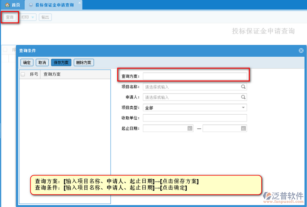Select the 投标保证金申请查询 tab
Viewport: 307px width, 207px height.
click(x=54, y=5)
